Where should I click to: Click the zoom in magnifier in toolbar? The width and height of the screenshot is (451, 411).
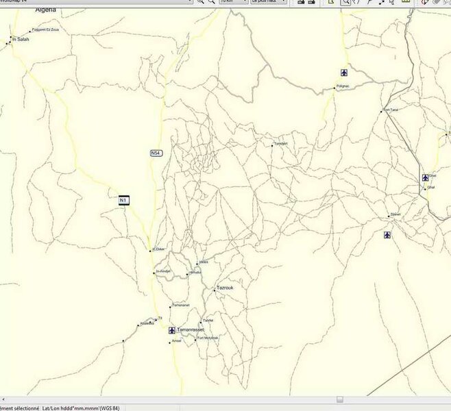click(x=200, y=1)
